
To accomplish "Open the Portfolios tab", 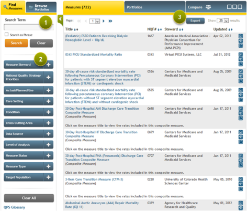I will coord(154,7).
